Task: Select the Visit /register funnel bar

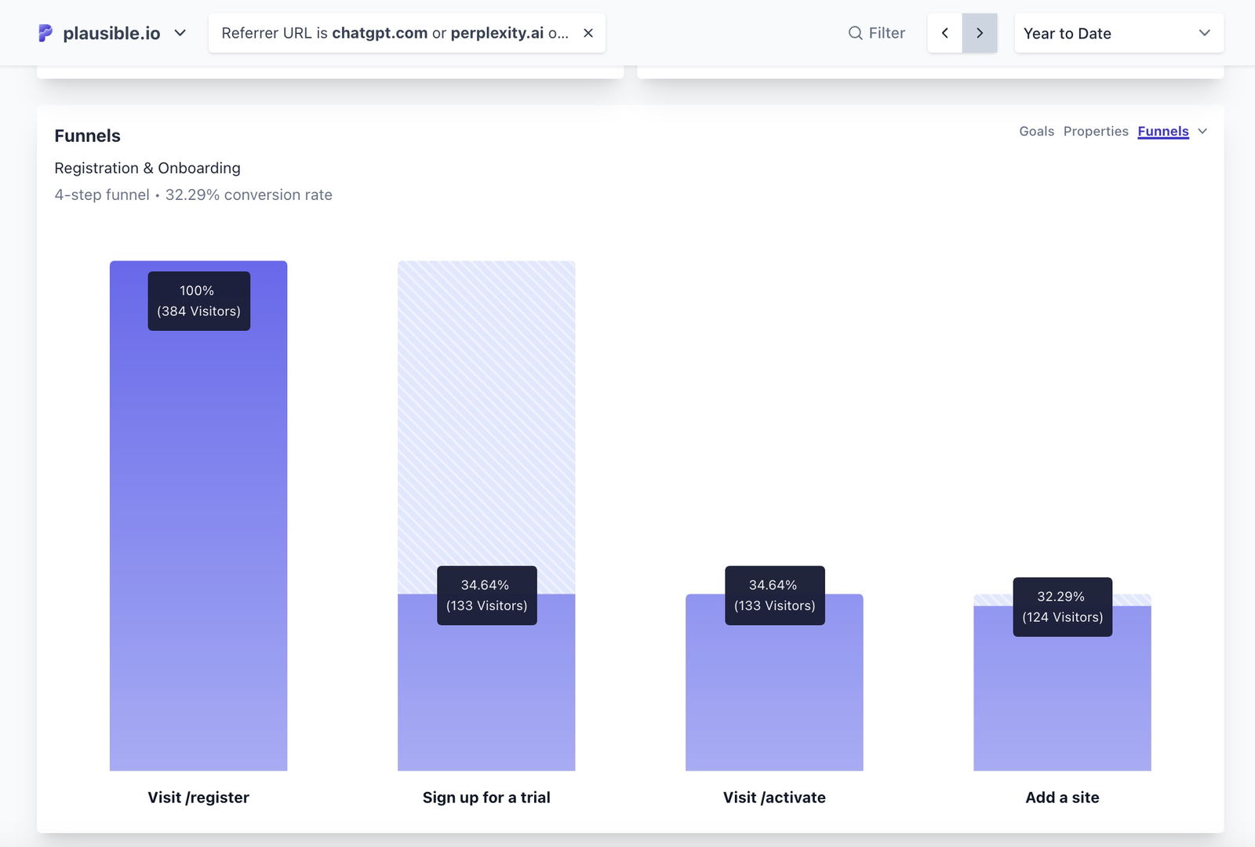Action: tap(198, 549)
